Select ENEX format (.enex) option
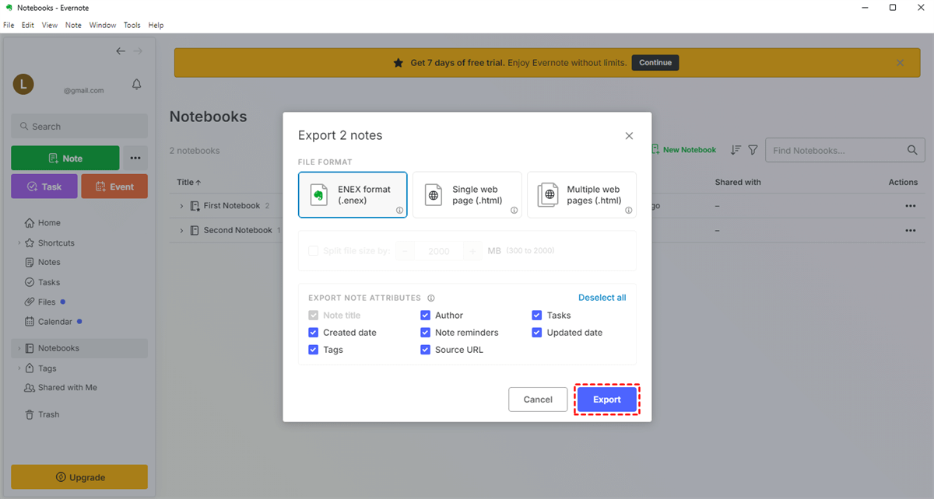 [x=353, y=195]
